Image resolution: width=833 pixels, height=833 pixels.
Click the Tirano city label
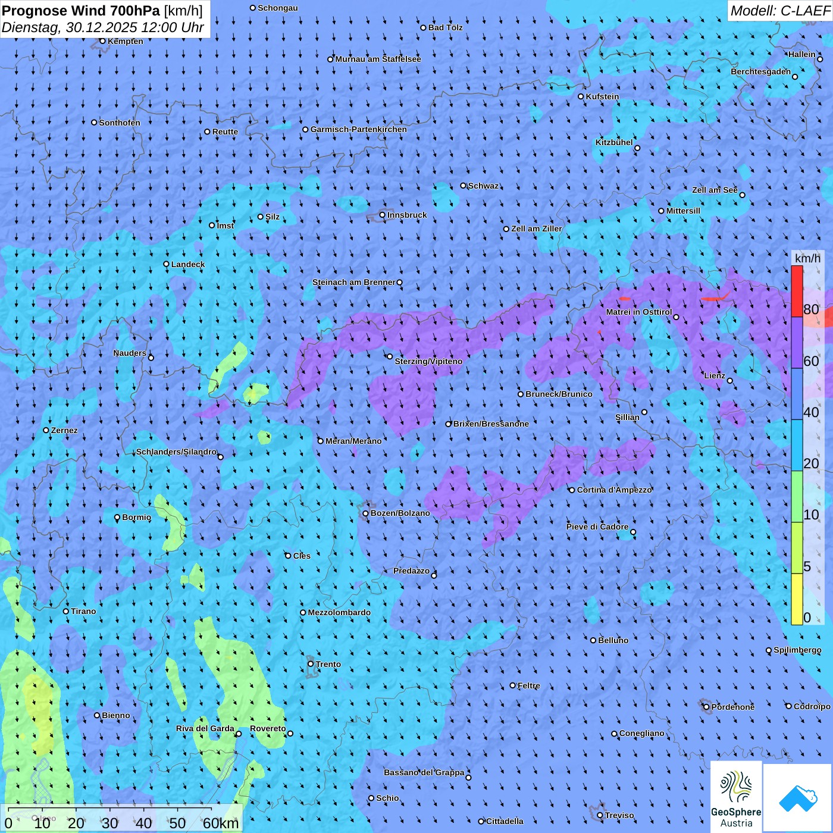(x=83, y=611)
